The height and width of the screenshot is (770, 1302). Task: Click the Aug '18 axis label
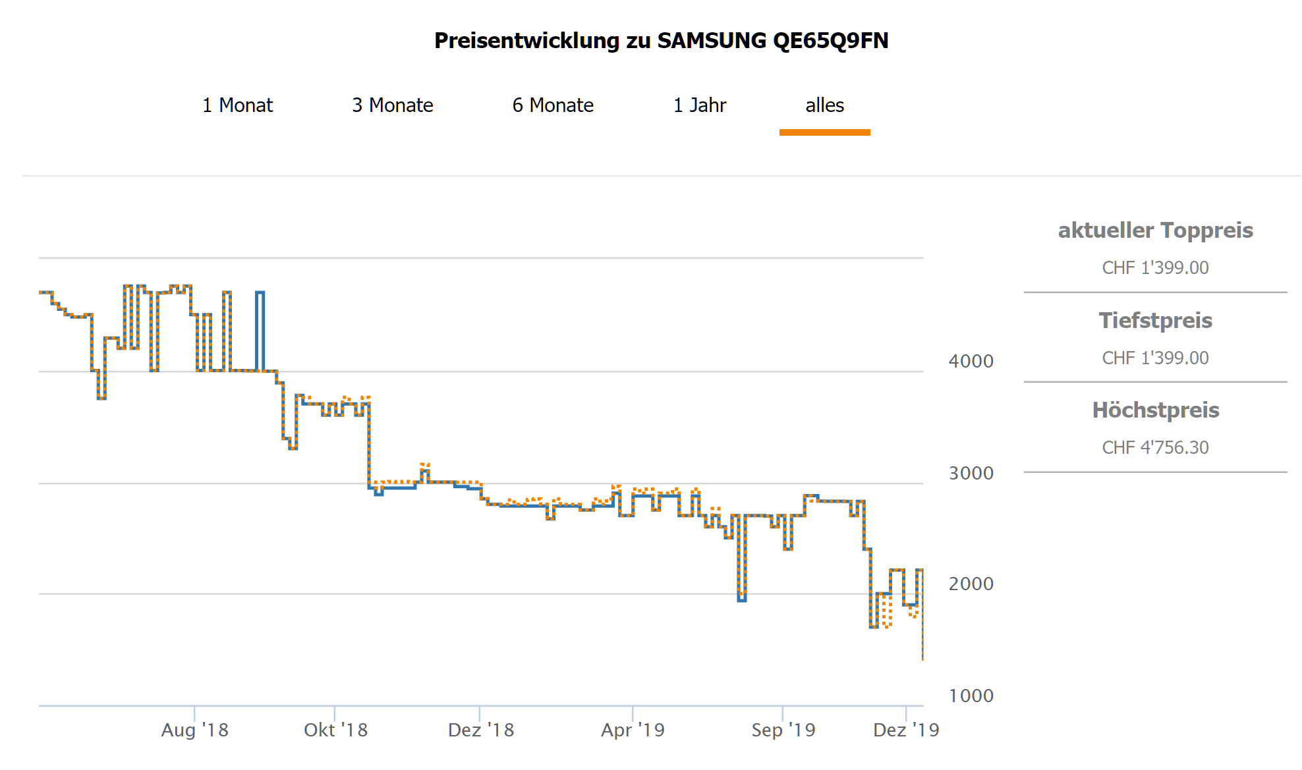tap(195, 730)
